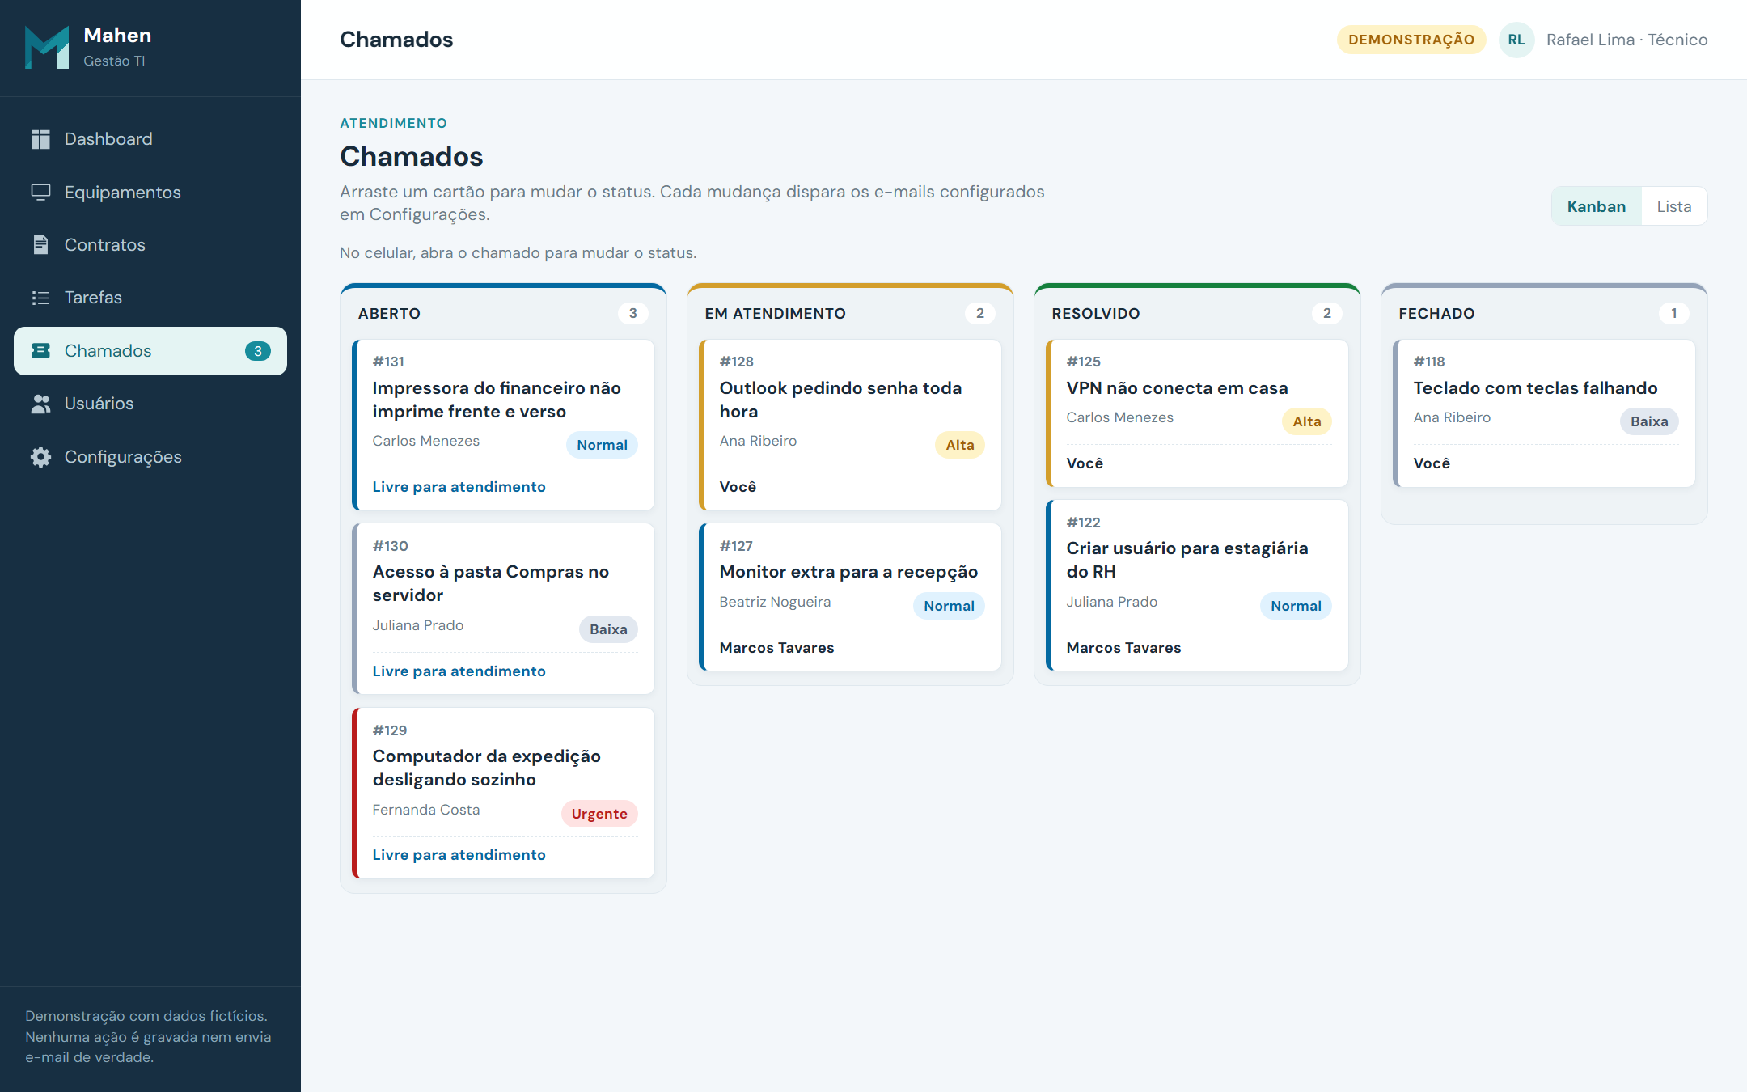Click the EM ATENDIMENTO count badge
The height and width of the screenshot is (1092, 1747).
980,313
